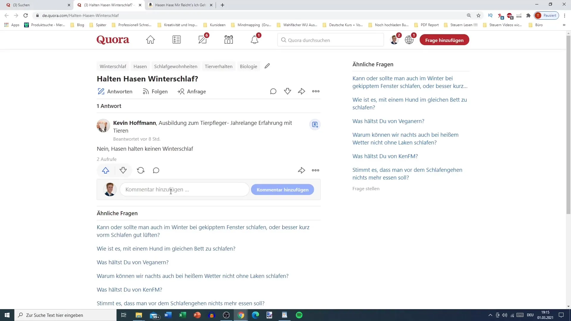This screenshot has width=571, height=321.
Task: Click the Frage hinzufügen button
Action: coord(444,40)
